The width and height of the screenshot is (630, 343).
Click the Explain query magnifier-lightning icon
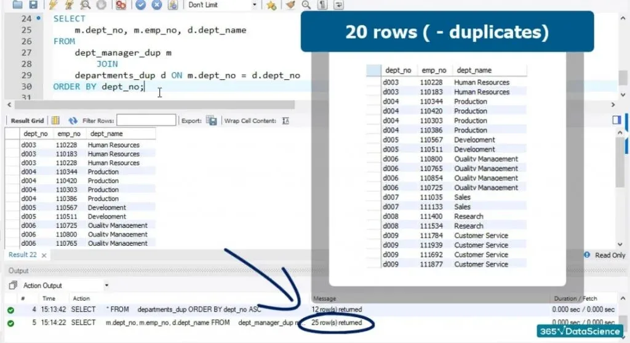tap(86, 5)
